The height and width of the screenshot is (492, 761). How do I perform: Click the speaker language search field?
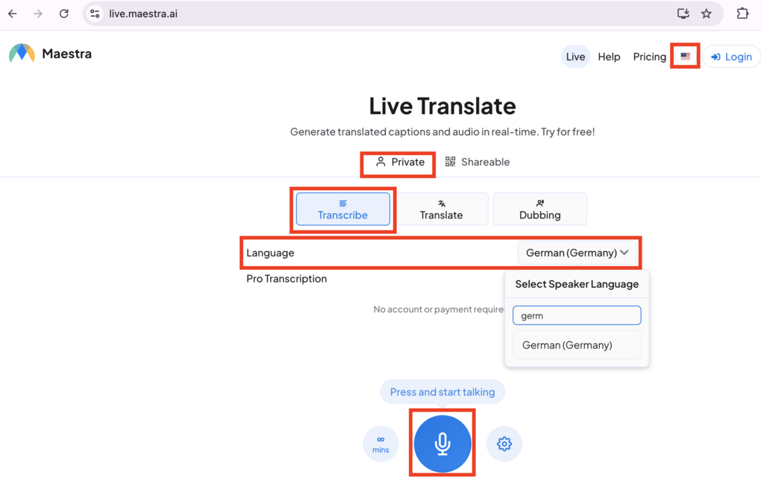(x=576, y=315)
